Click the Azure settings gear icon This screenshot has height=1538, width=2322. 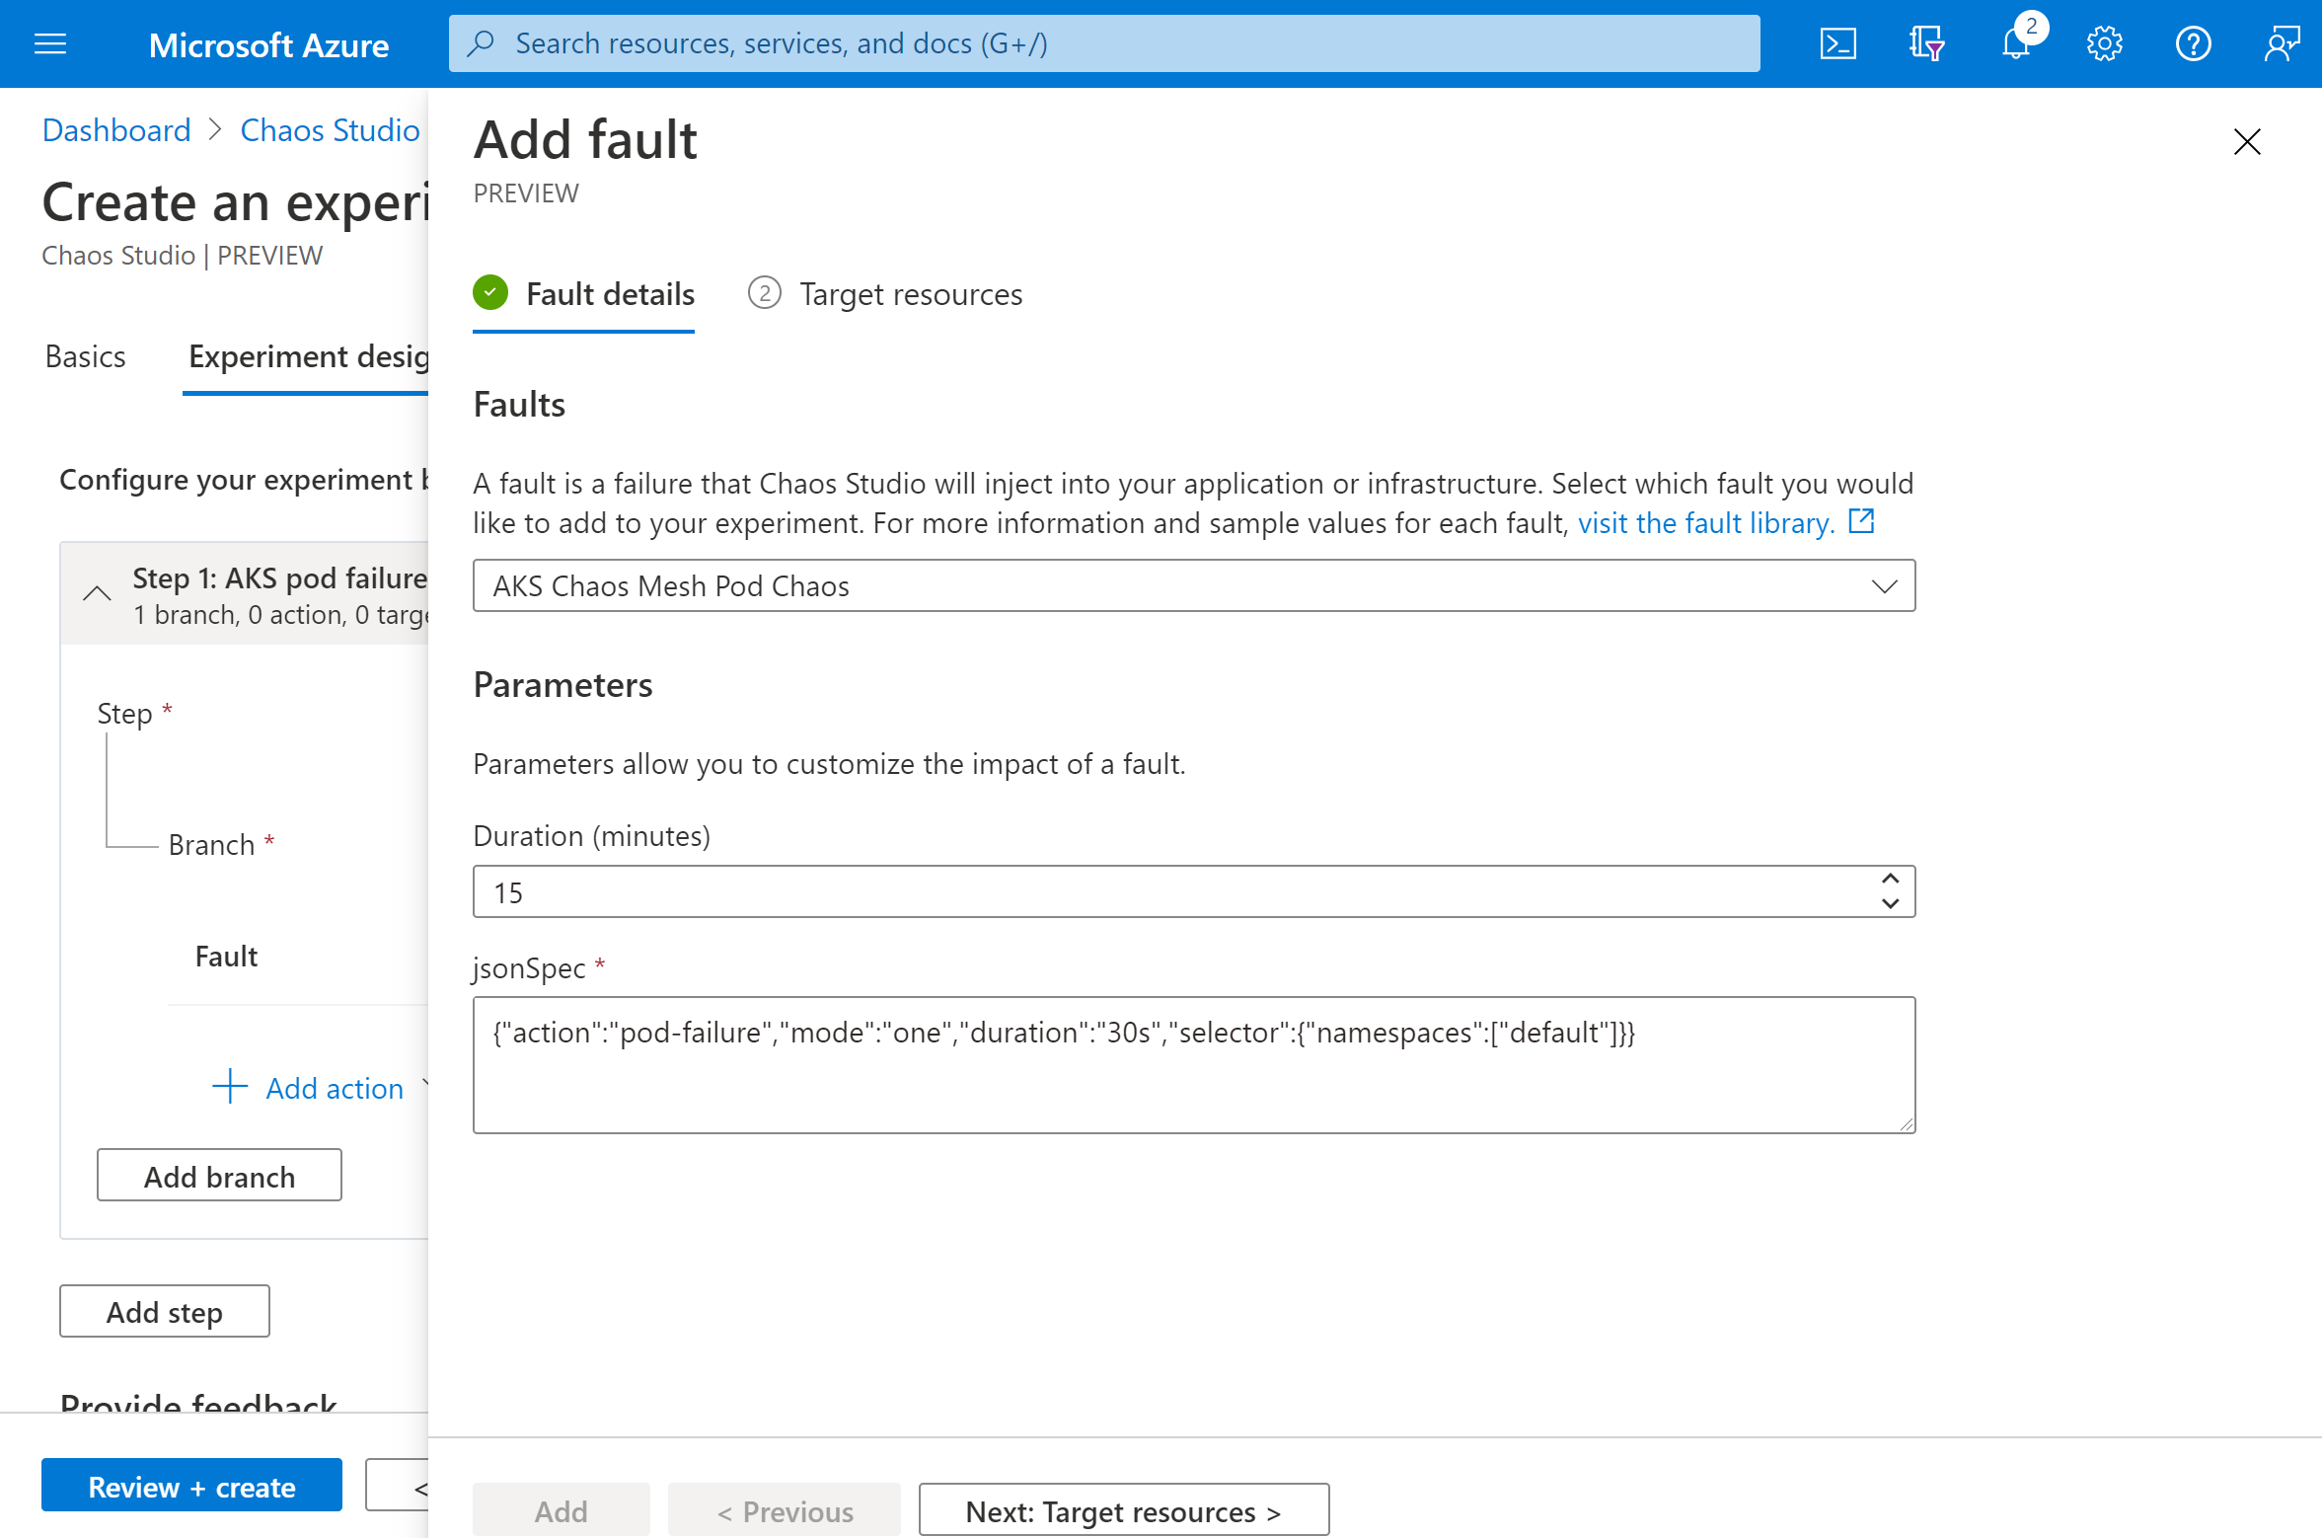[2102, 42]
